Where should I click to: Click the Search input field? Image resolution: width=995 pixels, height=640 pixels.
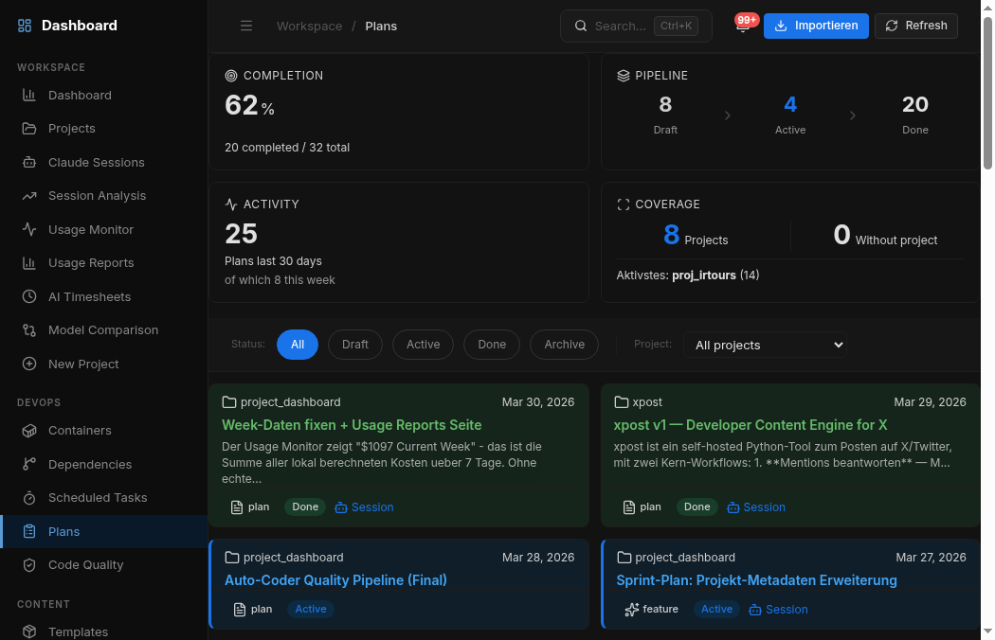click(621, 27)
